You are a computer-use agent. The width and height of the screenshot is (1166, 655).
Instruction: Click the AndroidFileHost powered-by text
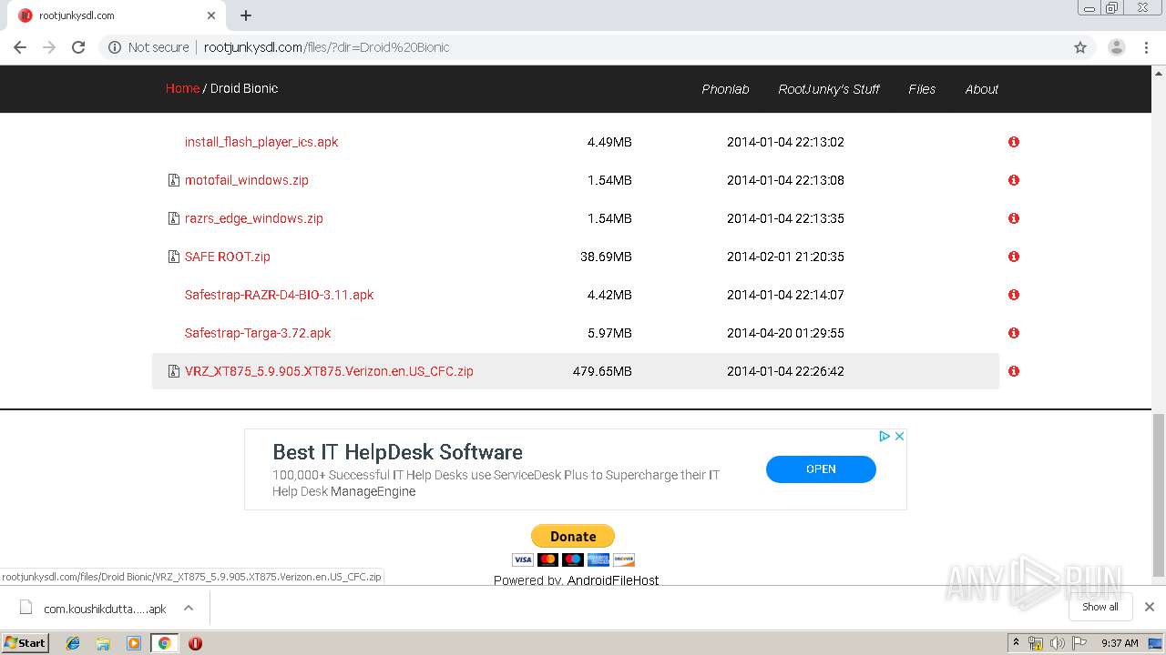pyautogui.click(x=613, y=580)
